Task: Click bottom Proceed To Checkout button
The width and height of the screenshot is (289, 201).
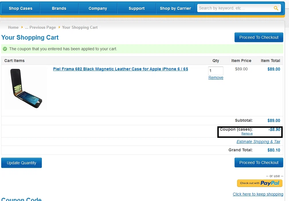Action: point(259,163)
